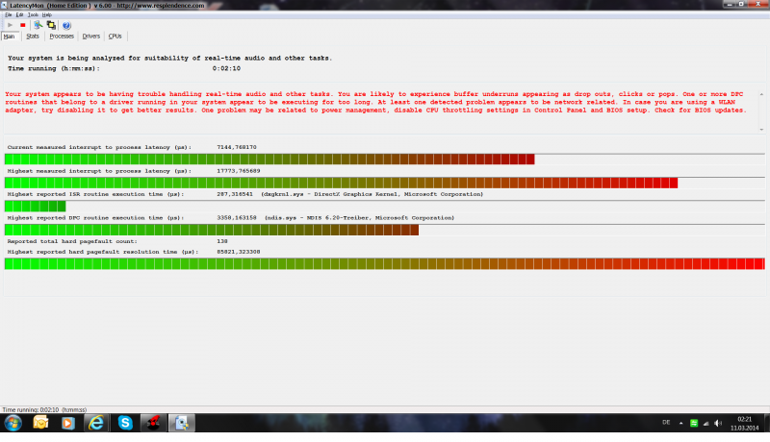Switch to the Stats tab
Viewport: 770px width, 442px height.
33,37
